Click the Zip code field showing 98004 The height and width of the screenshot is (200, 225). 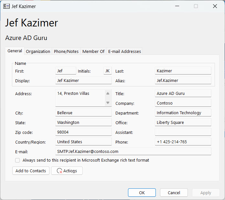coord(83,132)
